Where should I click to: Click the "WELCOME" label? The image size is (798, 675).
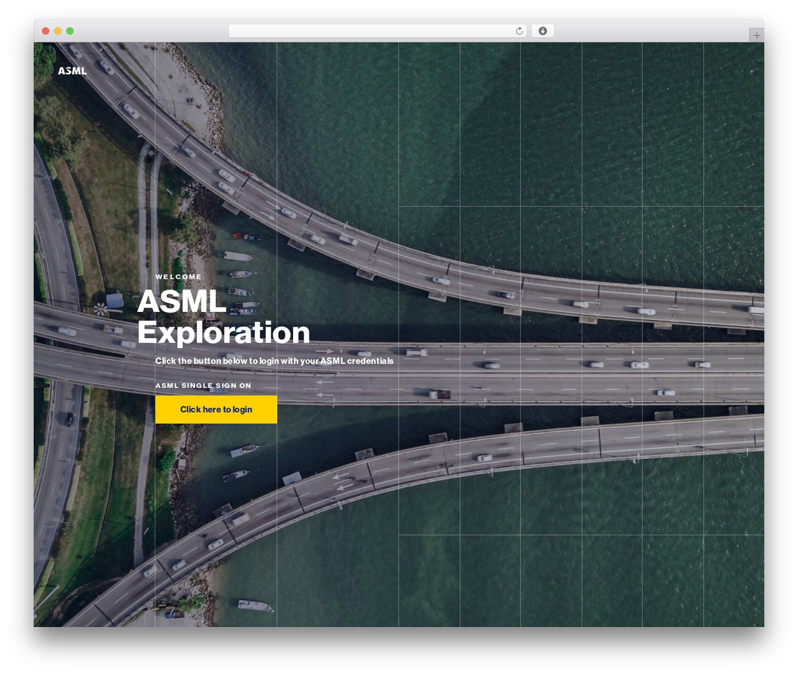tap(178, 277)
